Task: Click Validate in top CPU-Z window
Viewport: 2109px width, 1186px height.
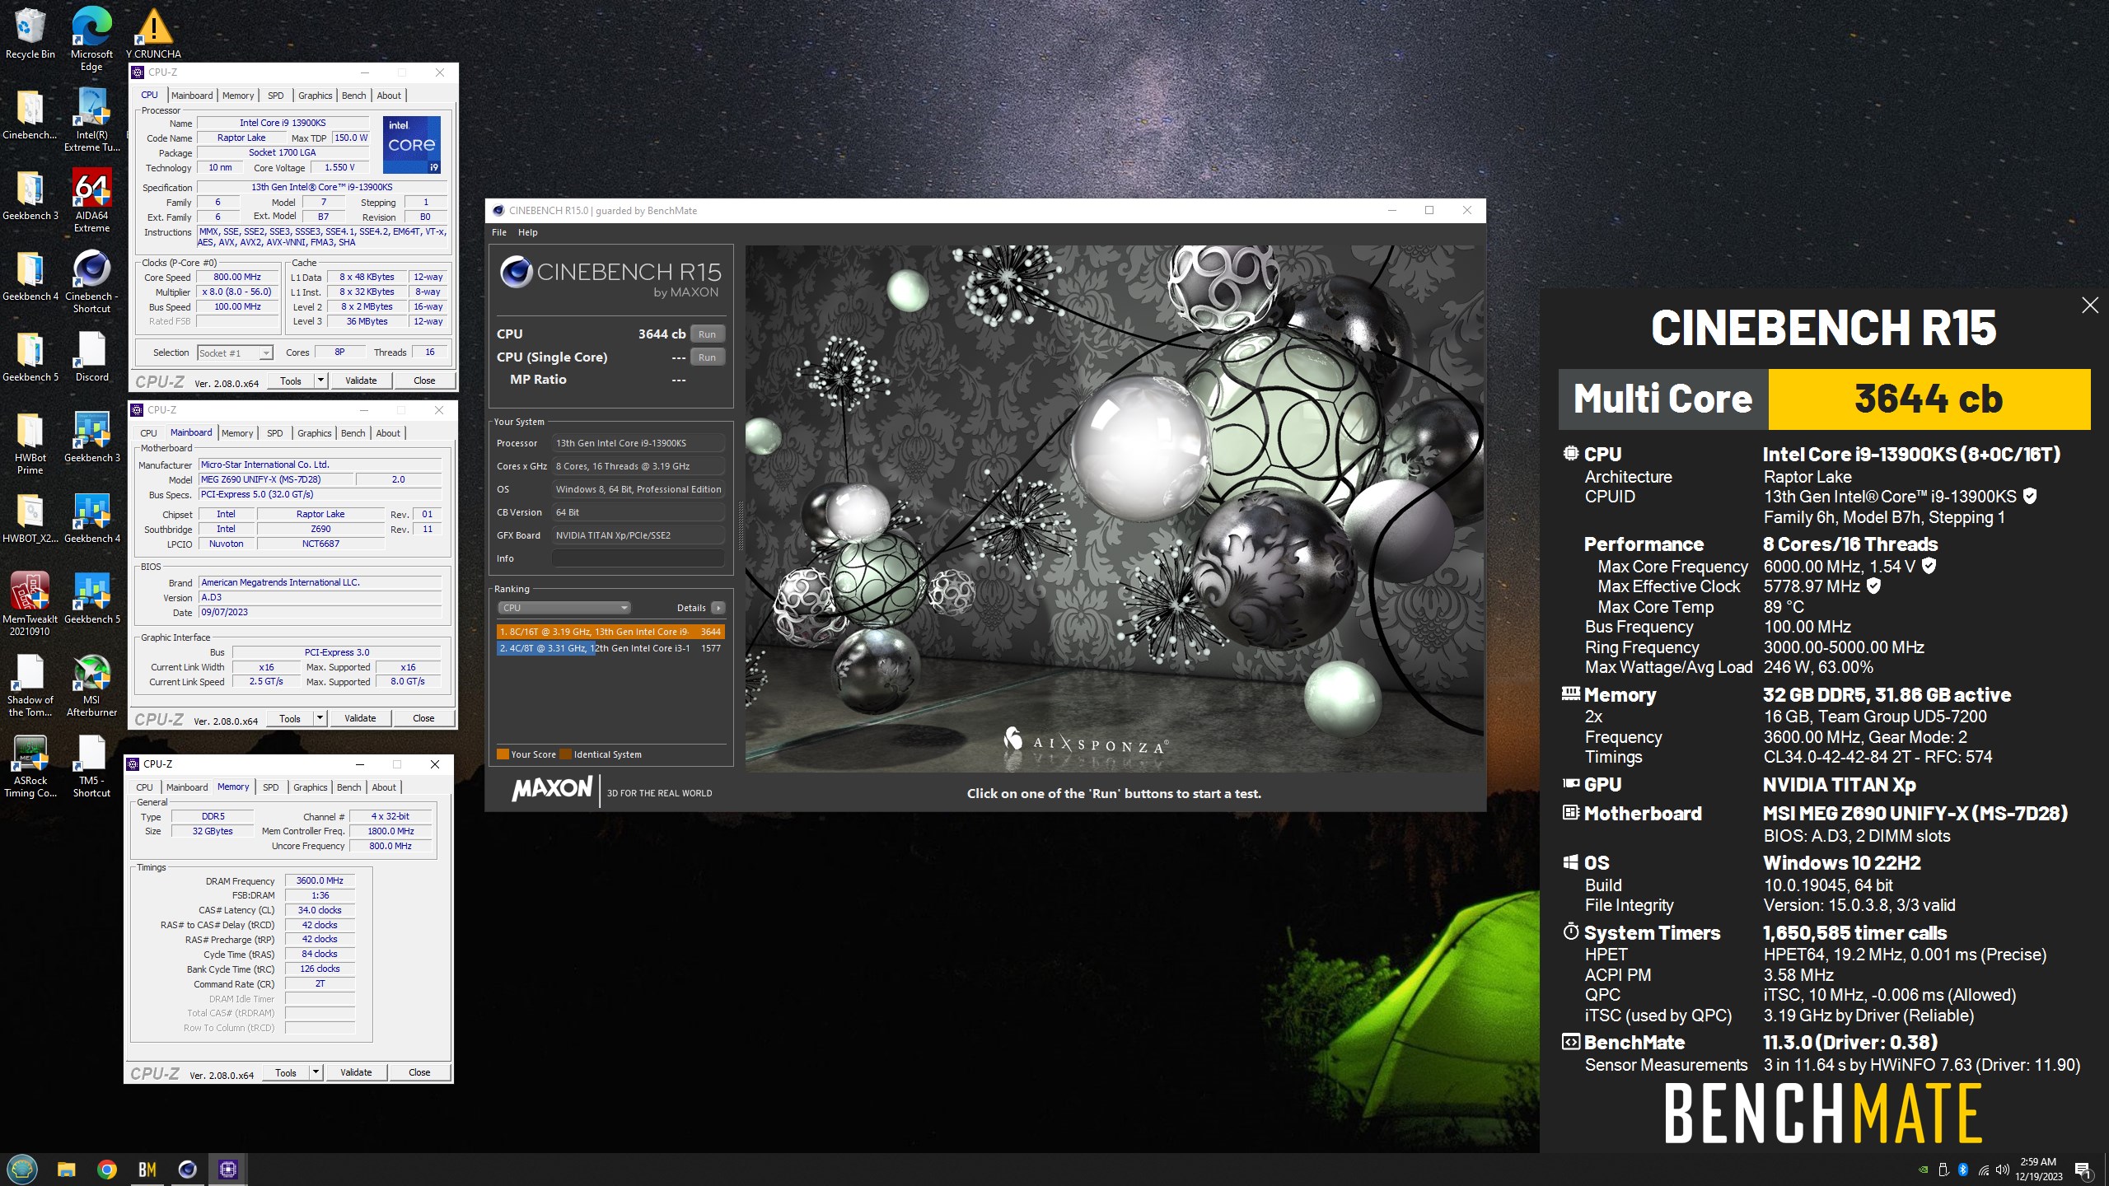Action: pos(361,381)
